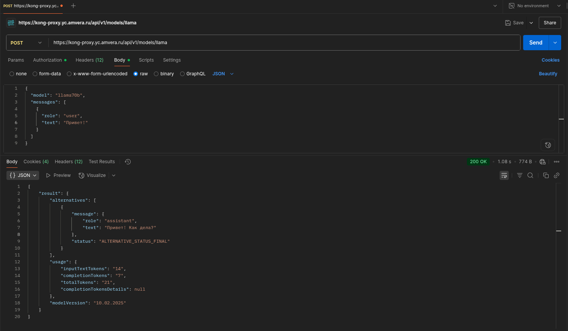568x331 pixels.
Task: Choose the binary body radio option
Action: click(x=156, y=74)
